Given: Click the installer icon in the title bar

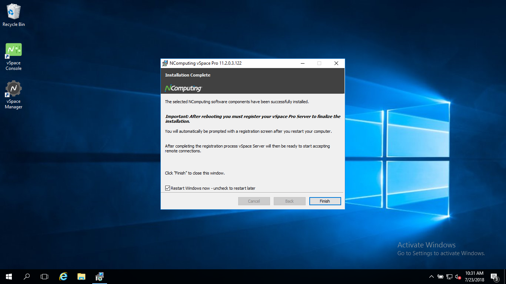Looking at the screenshot, I should coord(165,63).
